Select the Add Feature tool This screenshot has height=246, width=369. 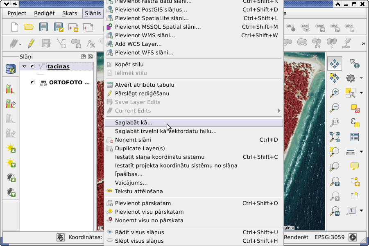tap(61, 43)
